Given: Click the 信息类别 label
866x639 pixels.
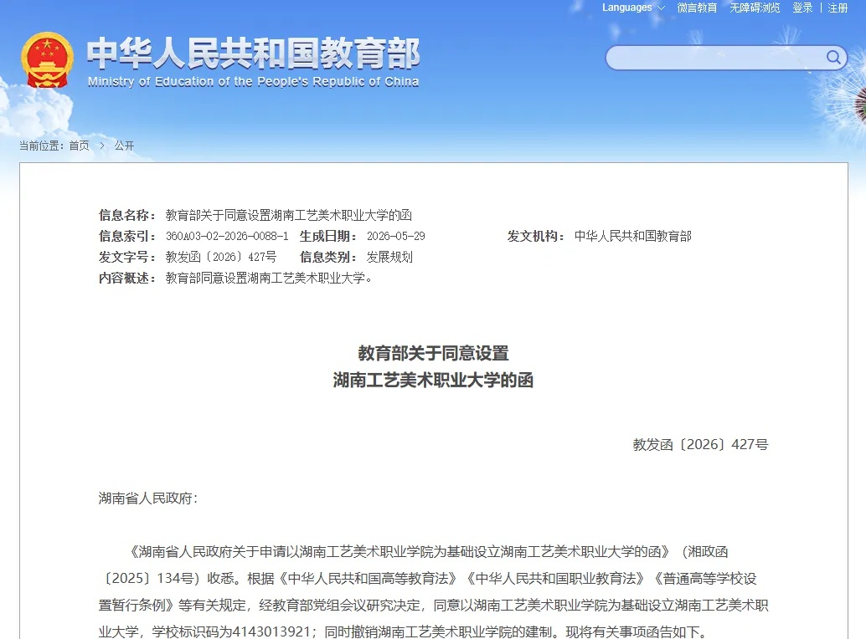Looking at the screenshot, I should pos(328,257).
